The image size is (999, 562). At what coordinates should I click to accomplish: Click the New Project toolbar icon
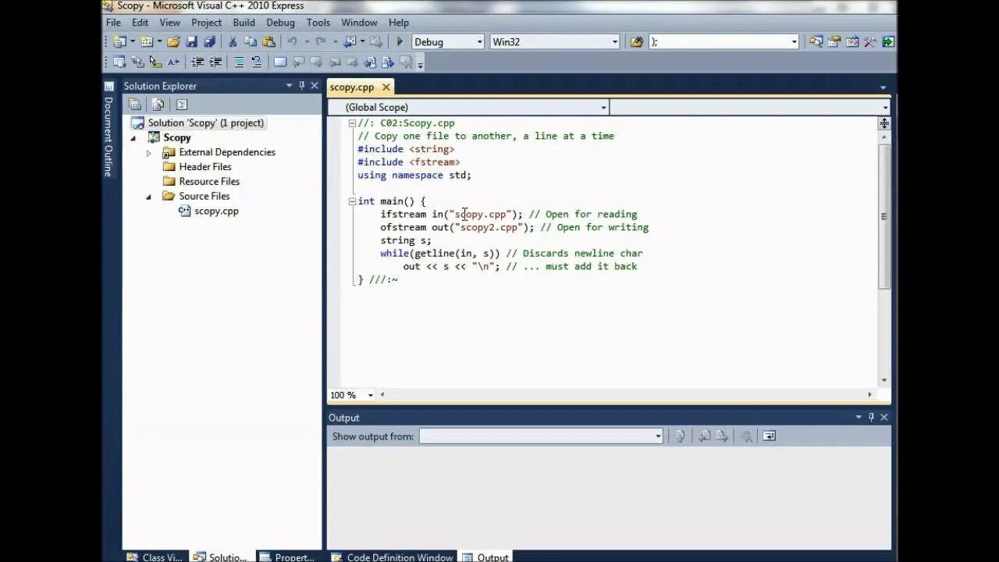(x=119, y=41)
